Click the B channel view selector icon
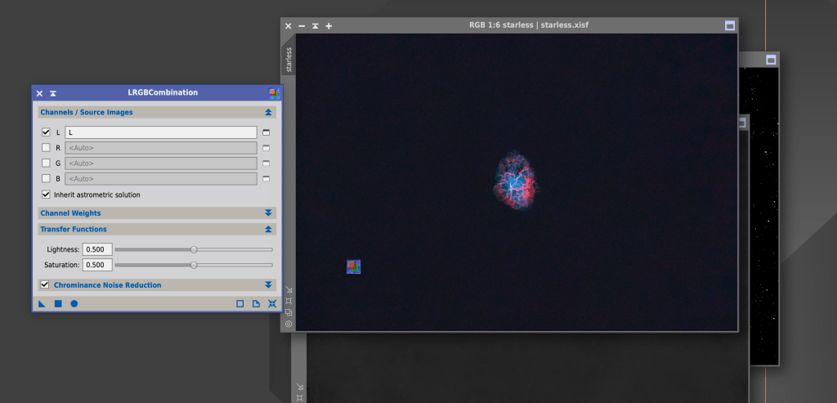 tap(266, 178)
